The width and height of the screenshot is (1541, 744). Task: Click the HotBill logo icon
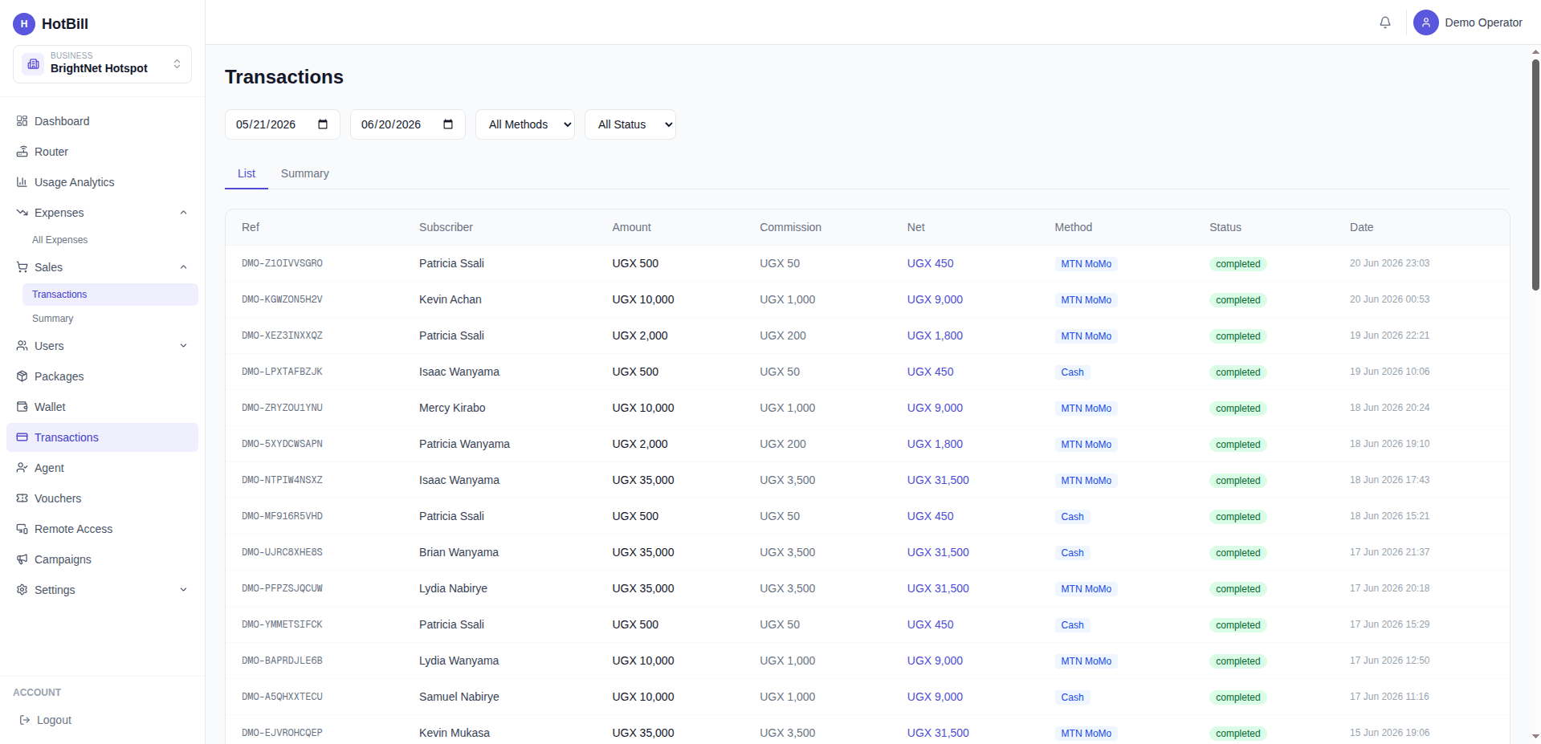[24, 24]
